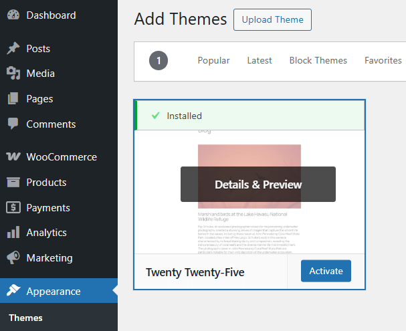Open the Themes submenu item
This screenshot has height=331, width=406.
(25, 318)
